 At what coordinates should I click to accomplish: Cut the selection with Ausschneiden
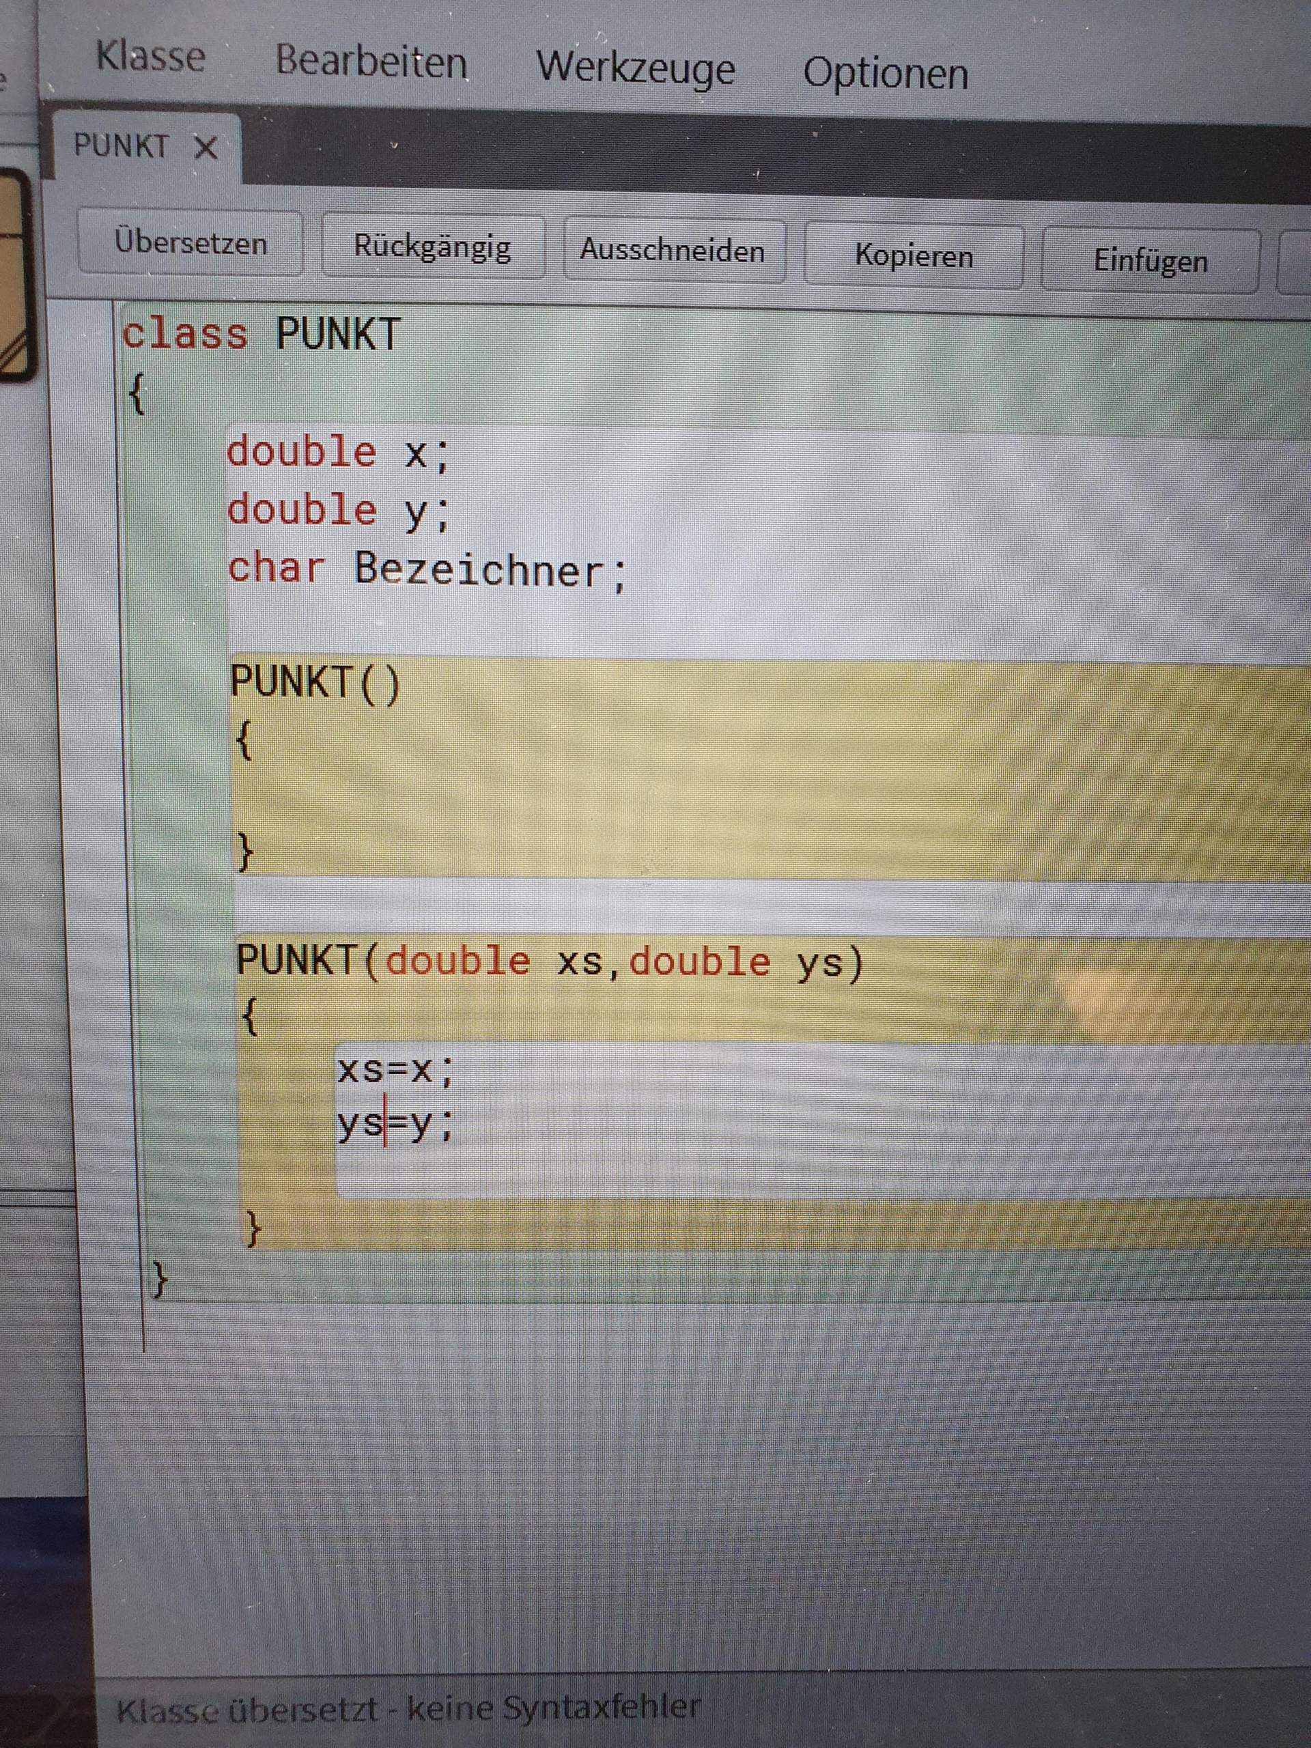pyautogui.click(x=673, y=251)
